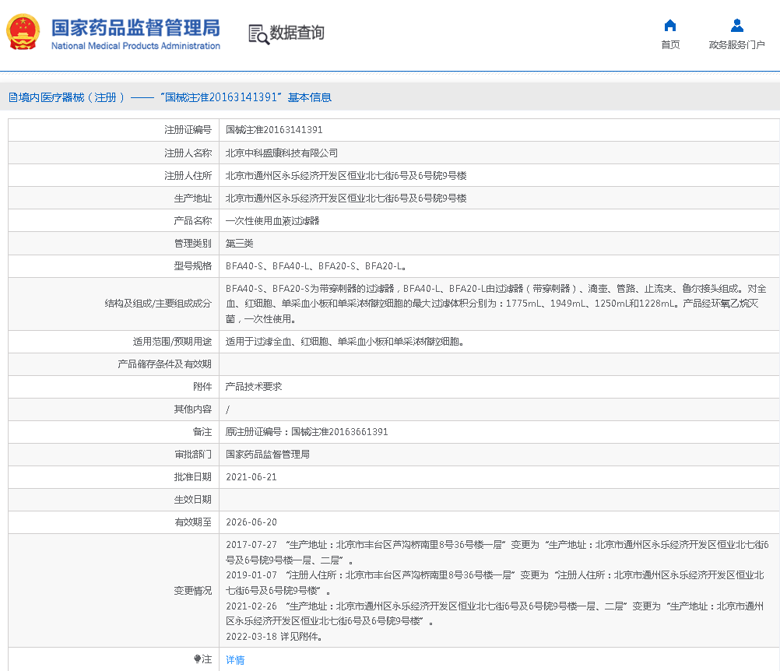Click the 政务服务门户 person icon
This screenshot has height=671, width=780.
736,26
